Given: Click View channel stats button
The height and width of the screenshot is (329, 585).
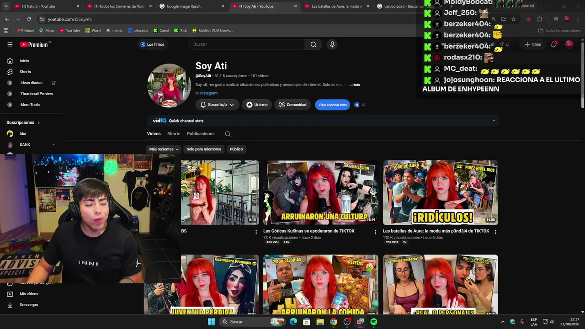Looking at the screenshot, I should 332,105.
